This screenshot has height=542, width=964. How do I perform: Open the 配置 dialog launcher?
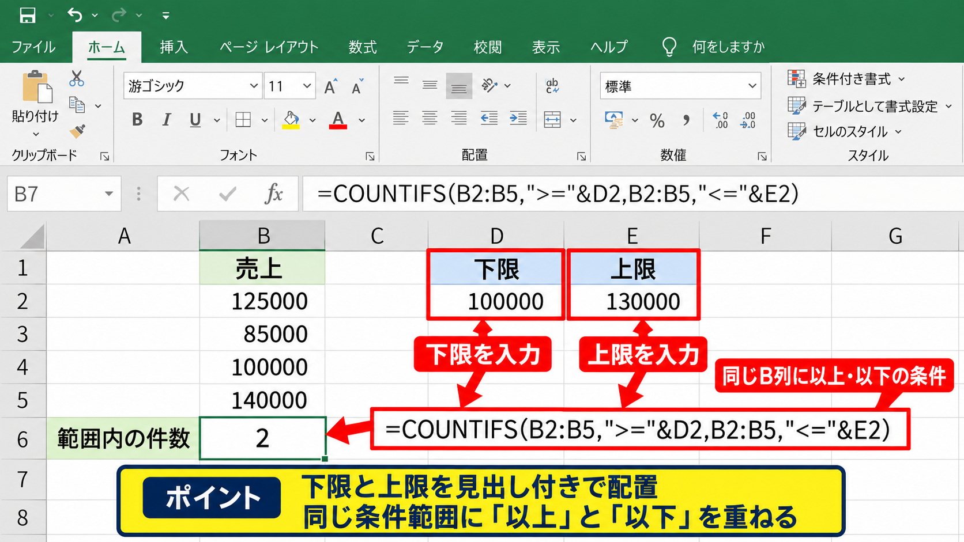581,156
